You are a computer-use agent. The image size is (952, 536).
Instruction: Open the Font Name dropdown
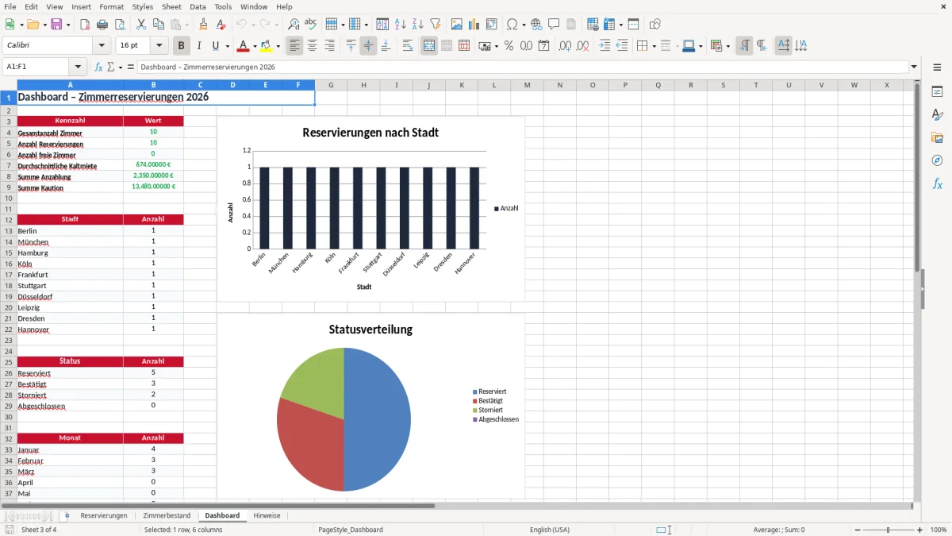[102, 46]
